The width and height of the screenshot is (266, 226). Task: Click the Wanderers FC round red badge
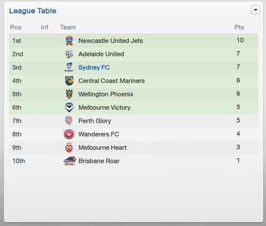click(69, 134)
